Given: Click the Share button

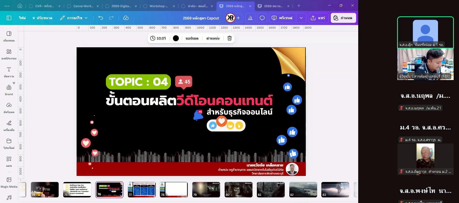Looking at the screenshot, I should tap(318, 18).
